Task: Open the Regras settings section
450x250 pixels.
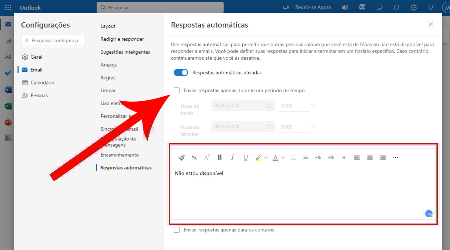Action: [x=108, y=78]
